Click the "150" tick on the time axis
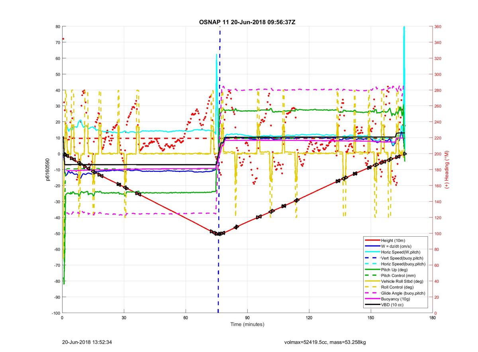This screenshot has width=478, height=352. tap(371, 318)
